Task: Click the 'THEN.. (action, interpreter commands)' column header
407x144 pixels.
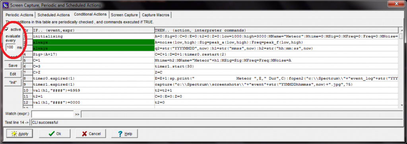Action: [x=277, y=30]
